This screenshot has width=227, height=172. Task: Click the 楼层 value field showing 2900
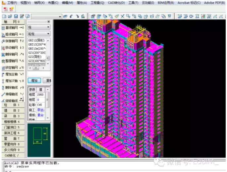click(x=40, y=95)
